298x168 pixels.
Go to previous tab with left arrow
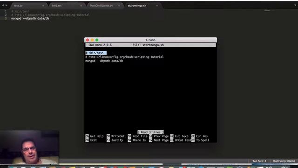point(3,5)
